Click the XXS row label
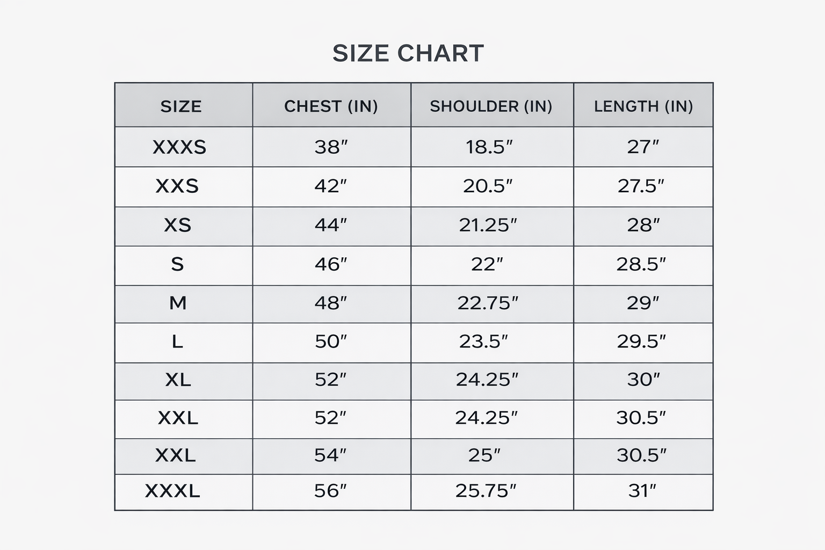This screenshot has width=825, height=550. [177, 186]
